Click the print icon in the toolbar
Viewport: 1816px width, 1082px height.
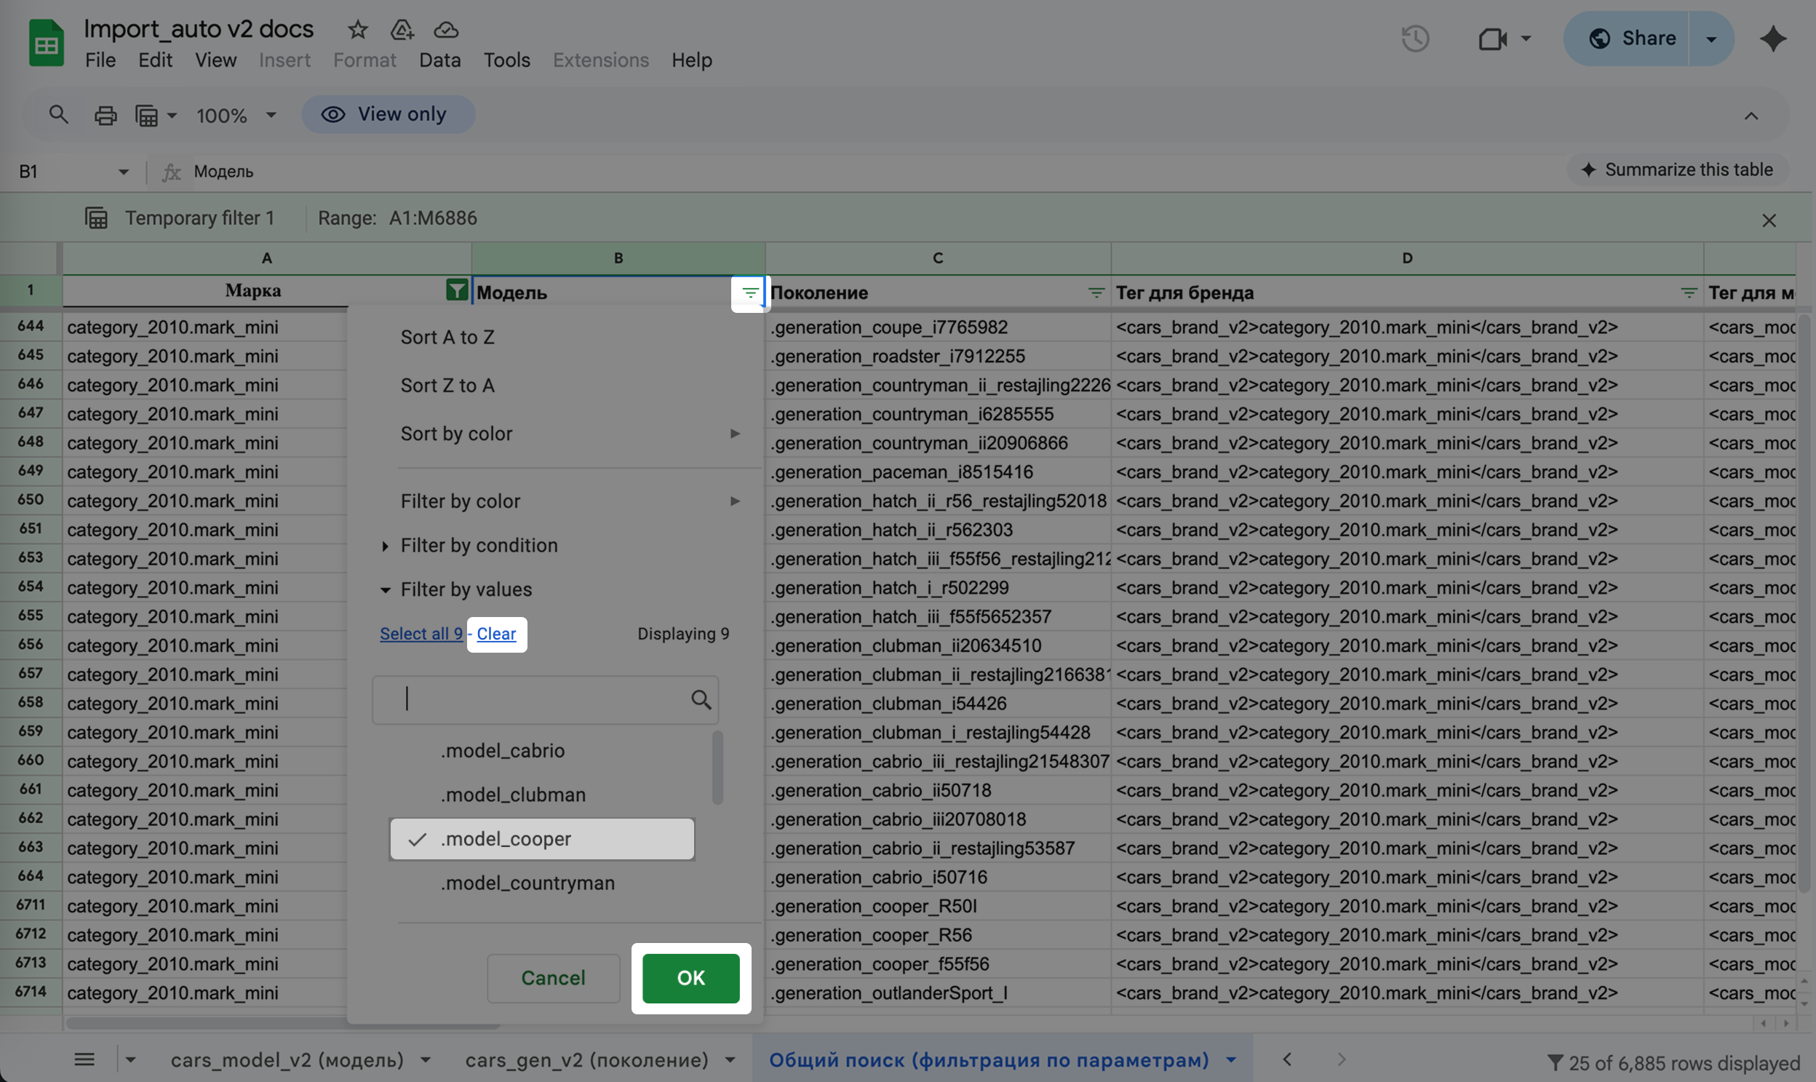(x=105, y=115)
